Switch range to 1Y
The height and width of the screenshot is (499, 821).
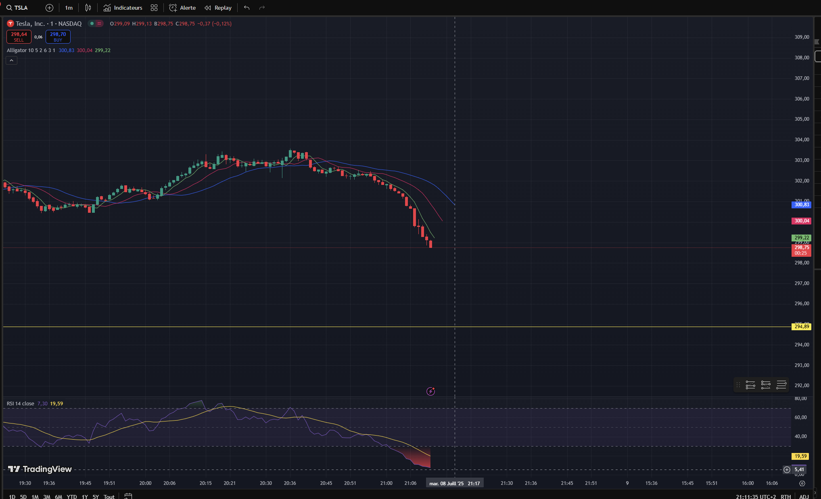(85, 497)
